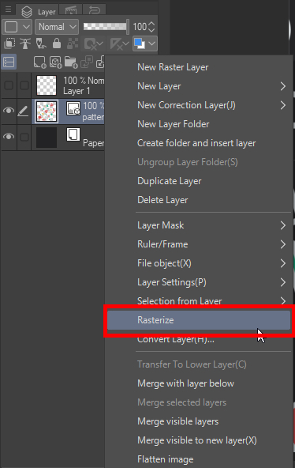Viewport: 295px width, 468px height.
Task: Select the Layer 1 transparent thumbnail
Action: pyautogui.click(x=46, y=85)
